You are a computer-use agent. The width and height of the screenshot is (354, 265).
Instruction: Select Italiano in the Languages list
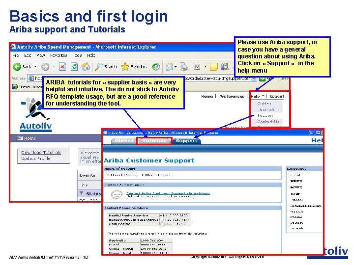pyautogui.click(x=296, y=217)
